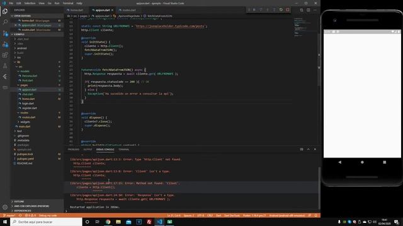Viewport: 403px width, 226px height.
Task: Open the Terminal menu
Action: (68, 3)
